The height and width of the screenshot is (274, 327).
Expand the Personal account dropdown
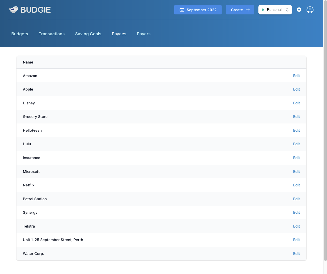tap(275, 10)
